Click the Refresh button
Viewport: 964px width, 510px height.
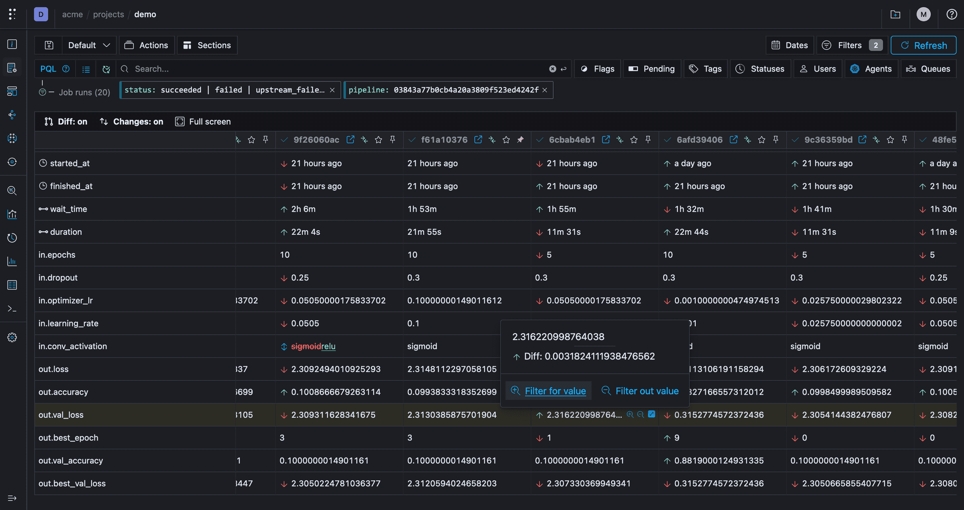[x=923, y=45]
